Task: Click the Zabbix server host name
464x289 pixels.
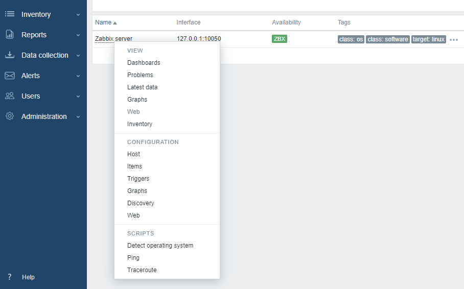Action: [x=113, y=39]
